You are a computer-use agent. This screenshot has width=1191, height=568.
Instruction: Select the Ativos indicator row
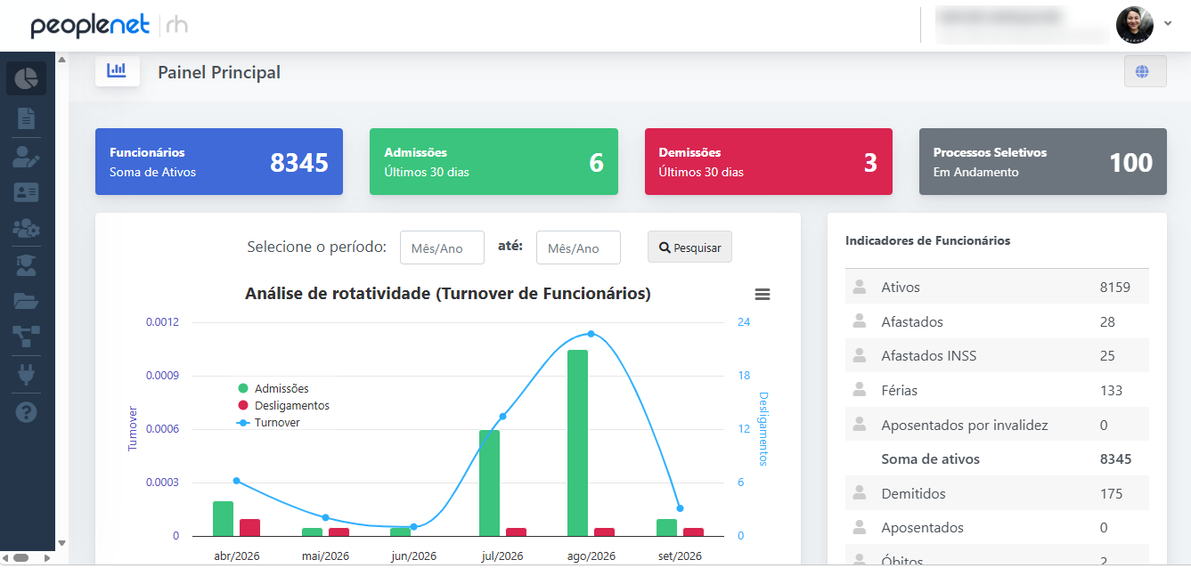click(997, 287)
